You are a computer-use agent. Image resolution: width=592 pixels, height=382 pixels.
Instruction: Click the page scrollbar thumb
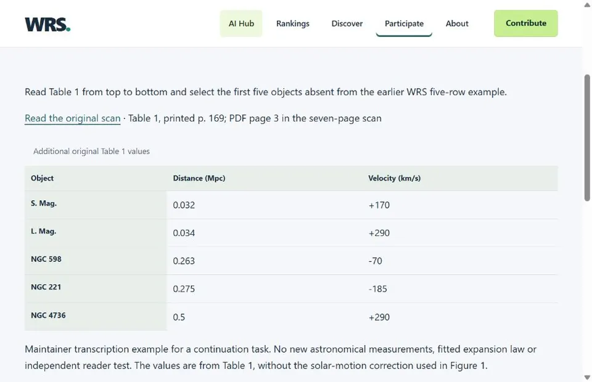tap(587, 137)
